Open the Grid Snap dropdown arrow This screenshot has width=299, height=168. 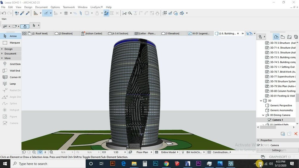pyautogui.click(x=71, y=13)
